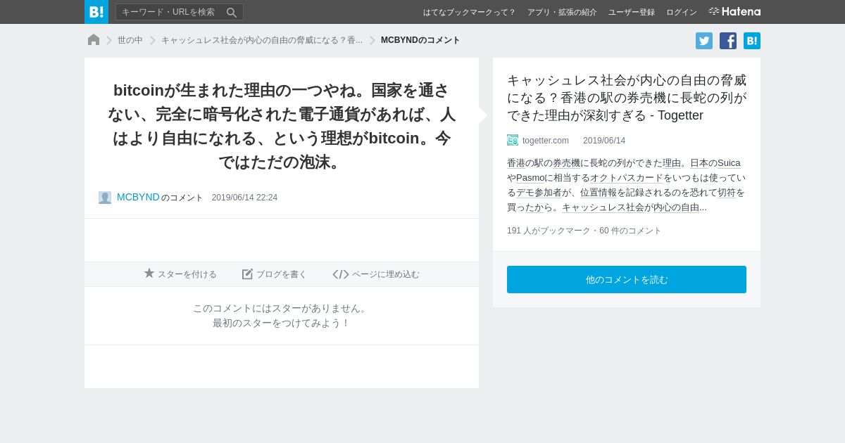Go to home via breadcrumb house icon
The image size is (845, 443).
94,40
